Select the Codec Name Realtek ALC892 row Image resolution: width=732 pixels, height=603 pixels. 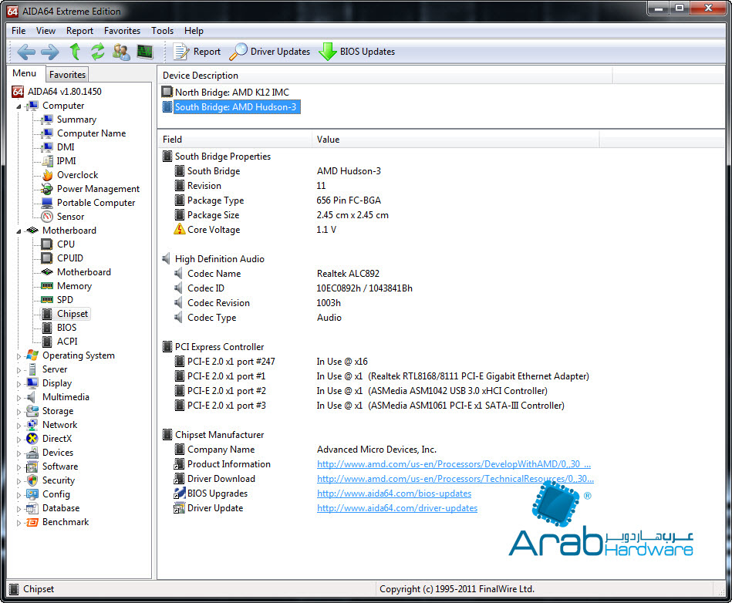[x=278, y=274]
